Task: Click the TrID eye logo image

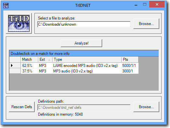Action: (19, 23)
